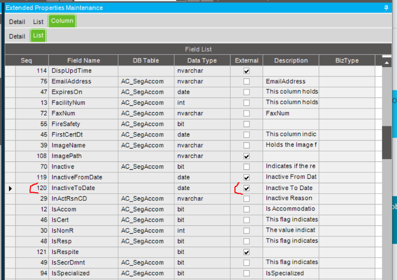This screenshot has height=280, width=397.
Task: Select the current row indicator arrow for InactiveToDate
Action: tap(10, 188)
